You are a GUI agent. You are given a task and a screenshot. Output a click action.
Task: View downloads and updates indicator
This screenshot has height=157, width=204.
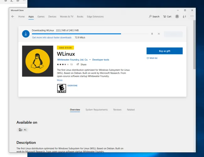point(184,17)
